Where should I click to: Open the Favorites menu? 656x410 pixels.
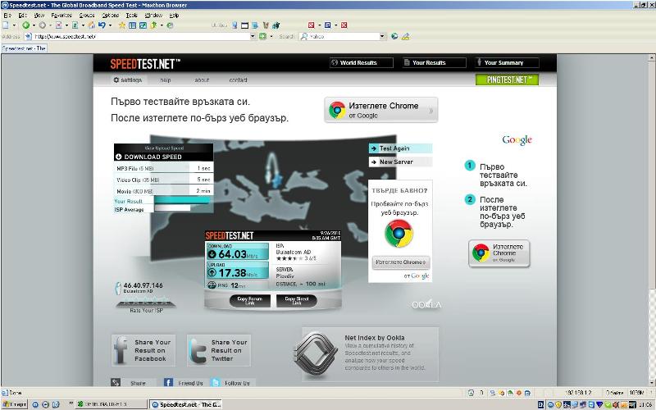pyautogui.click(x=61, y=15)
